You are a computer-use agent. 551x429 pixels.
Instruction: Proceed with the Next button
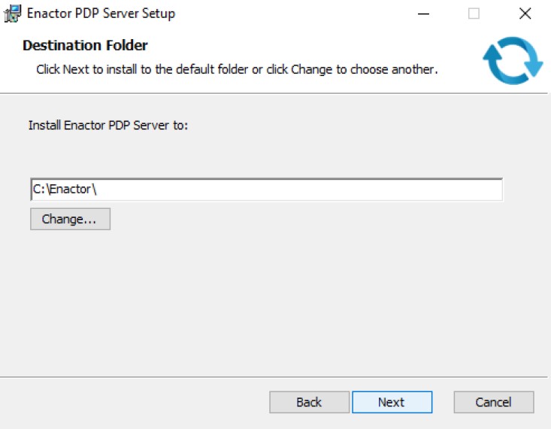click(392, 402)
